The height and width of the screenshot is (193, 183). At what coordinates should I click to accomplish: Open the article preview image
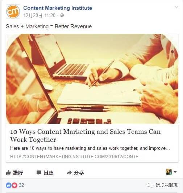coord(92,79)
